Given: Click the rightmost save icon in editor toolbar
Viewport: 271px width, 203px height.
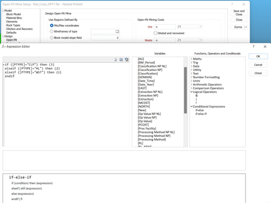Looking at the screenshot, I should point(127,59).
